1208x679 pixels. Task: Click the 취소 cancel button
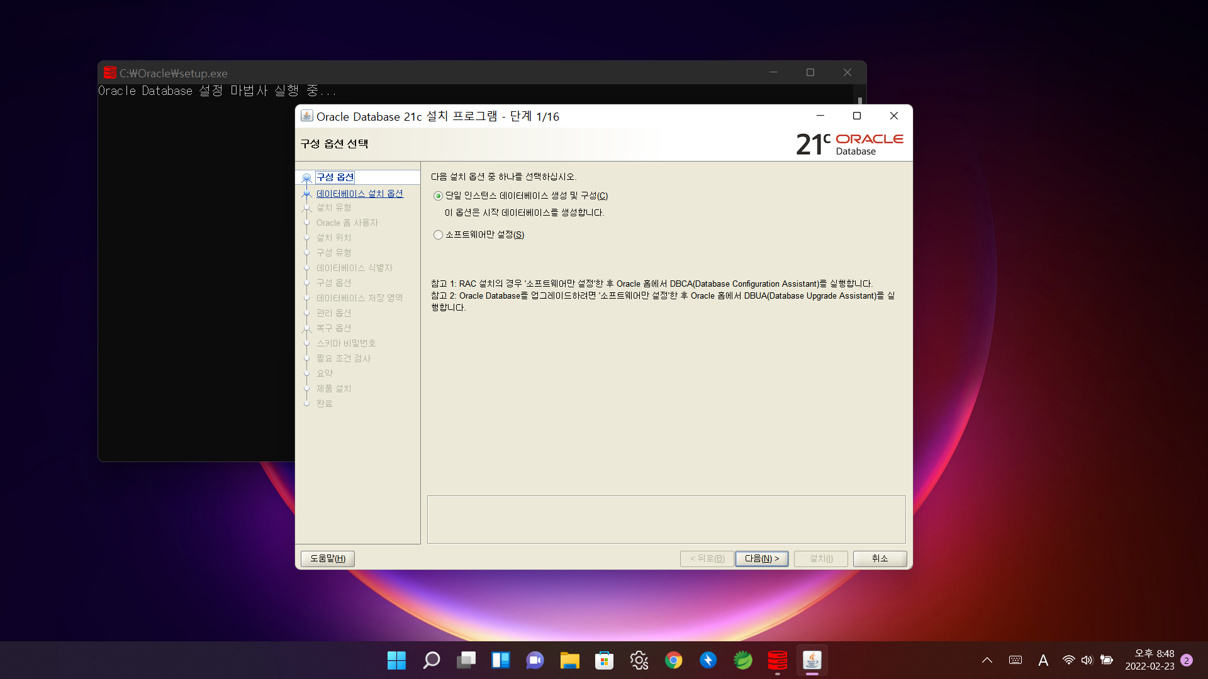click(879, 558)
